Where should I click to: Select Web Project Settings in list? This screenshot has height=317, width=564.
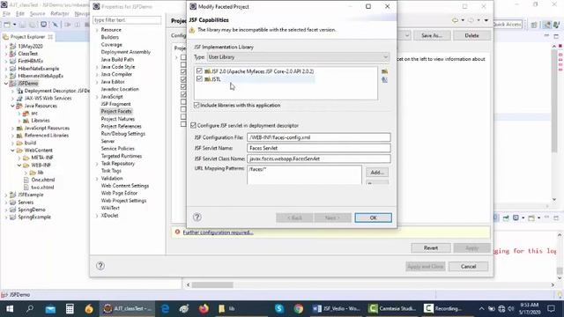click(x=123, y=201)
